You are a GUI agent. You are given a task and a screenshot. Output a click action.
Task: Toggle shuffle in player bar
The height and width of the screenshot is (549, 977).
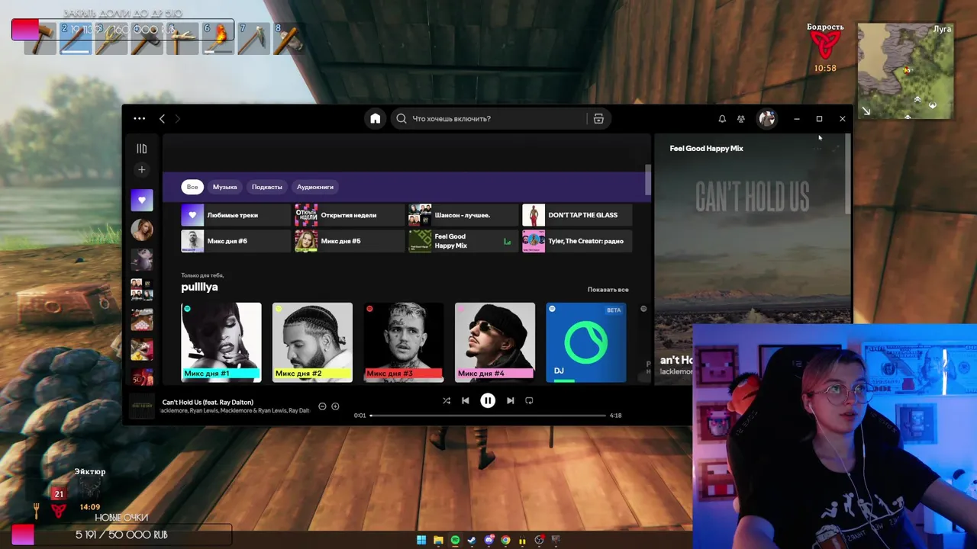click(447, 400)
